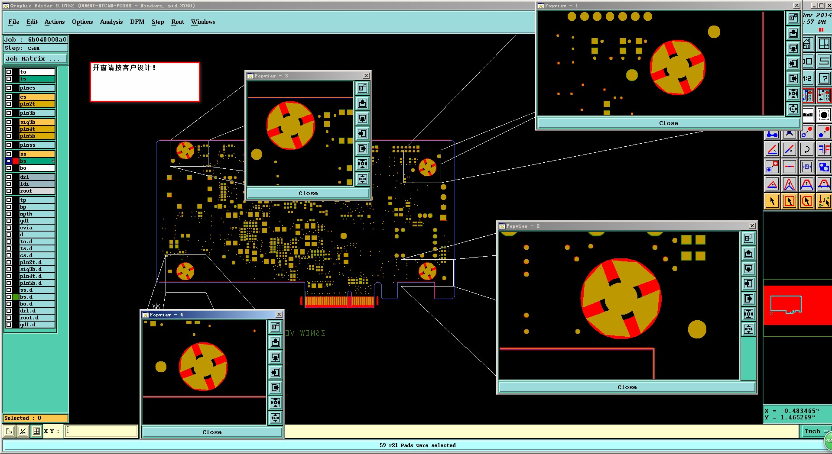Close Popview 4 with its Close button
This screenshot has height=454, width=832.
(212, 432)
